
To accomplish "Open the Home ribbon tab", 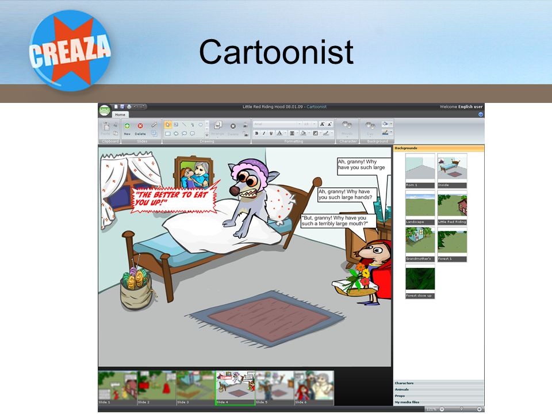I will tap(120, 115).
